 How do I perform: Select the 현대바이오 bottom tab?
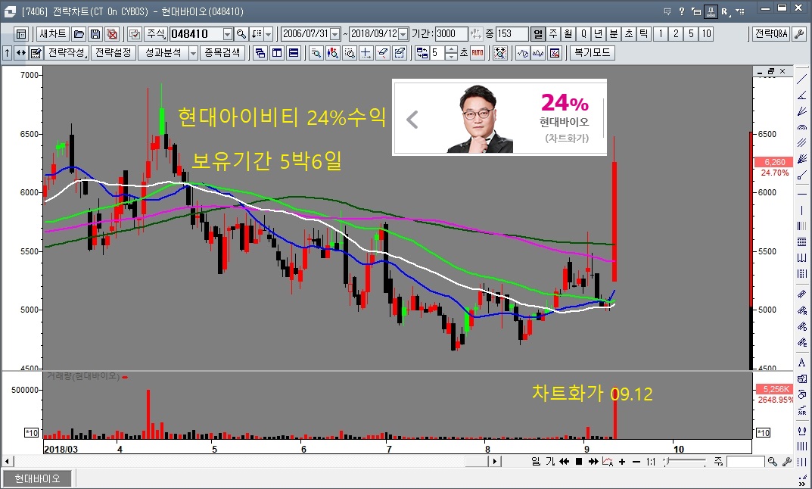[x=37, y=478]
